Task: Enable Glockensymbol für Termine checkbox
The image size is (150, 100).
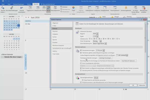Action: pos(81,70)
